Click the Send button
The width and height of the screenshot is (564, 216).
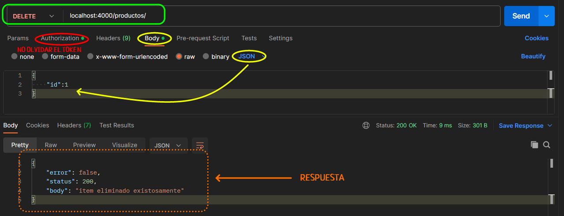521,16
